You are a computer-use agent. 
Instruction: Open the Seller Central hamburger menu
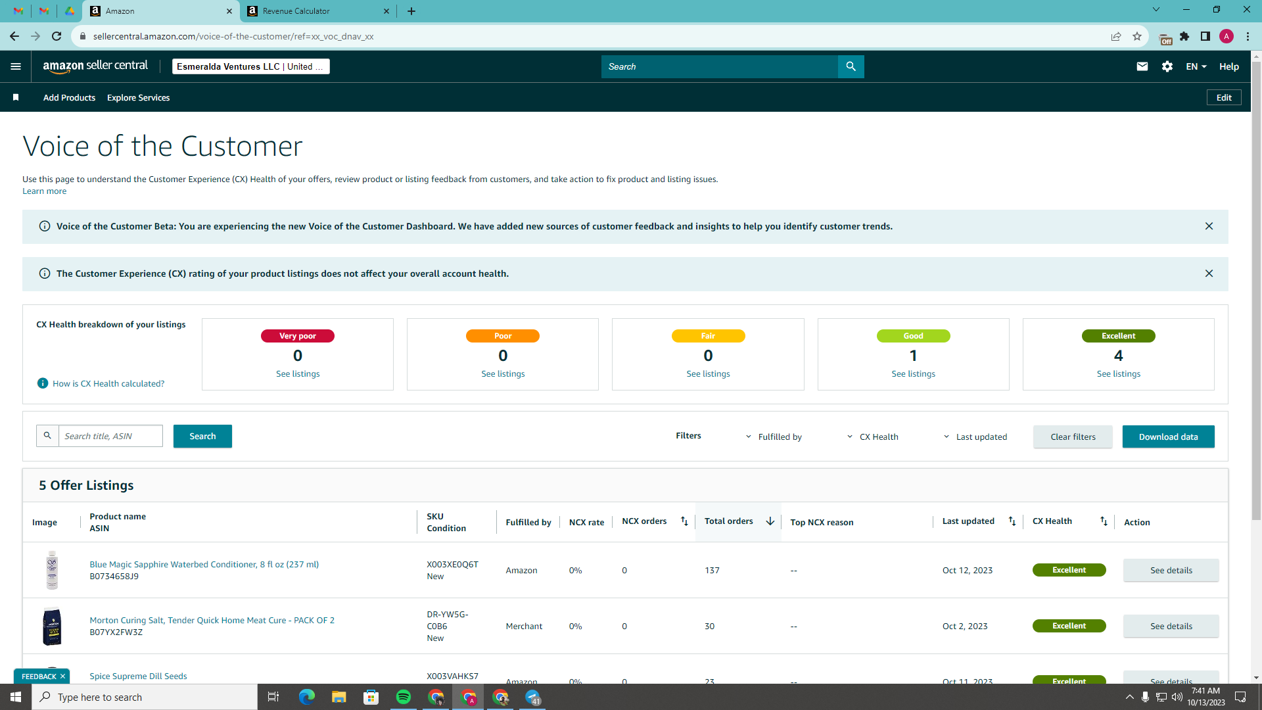coord(16,66)
